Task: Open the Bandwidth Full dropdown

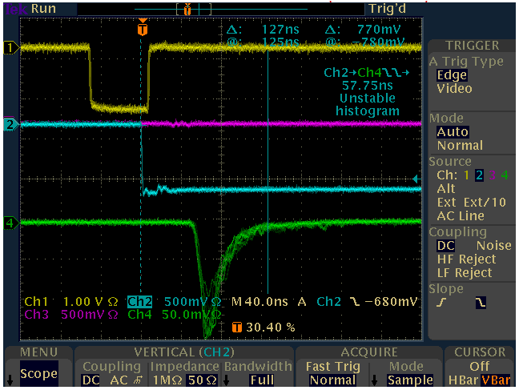Action: click(262, 380)
